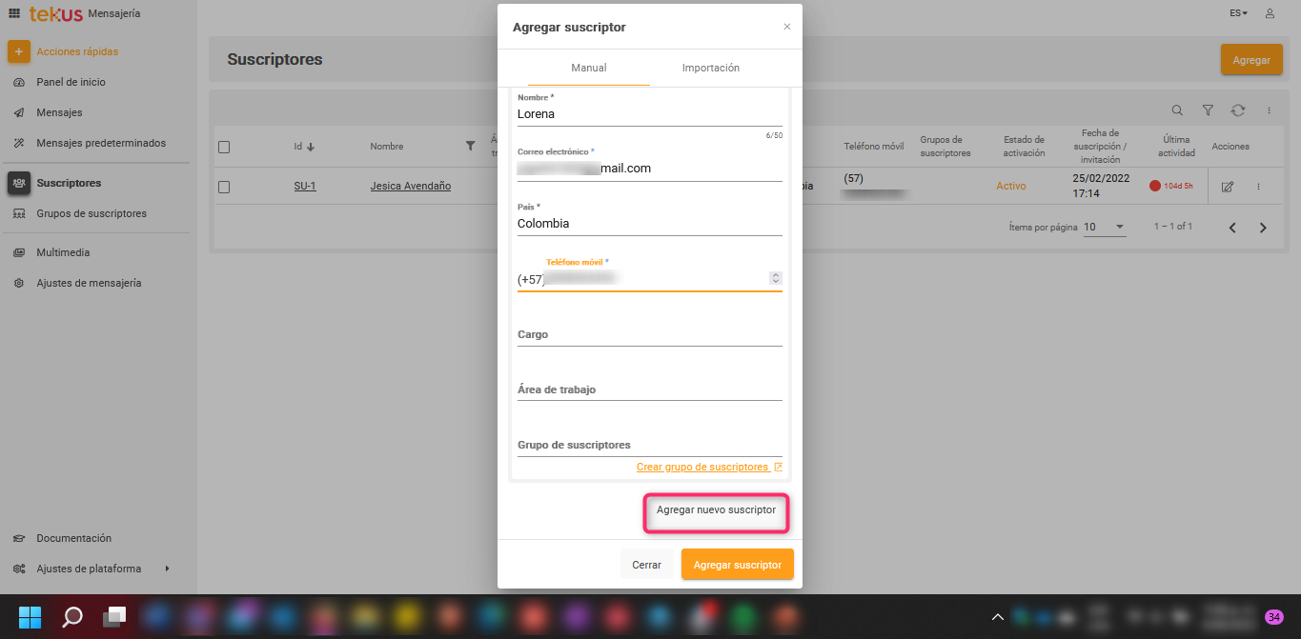
Task: Click the Cargo input field
Action: pos(649,335)
